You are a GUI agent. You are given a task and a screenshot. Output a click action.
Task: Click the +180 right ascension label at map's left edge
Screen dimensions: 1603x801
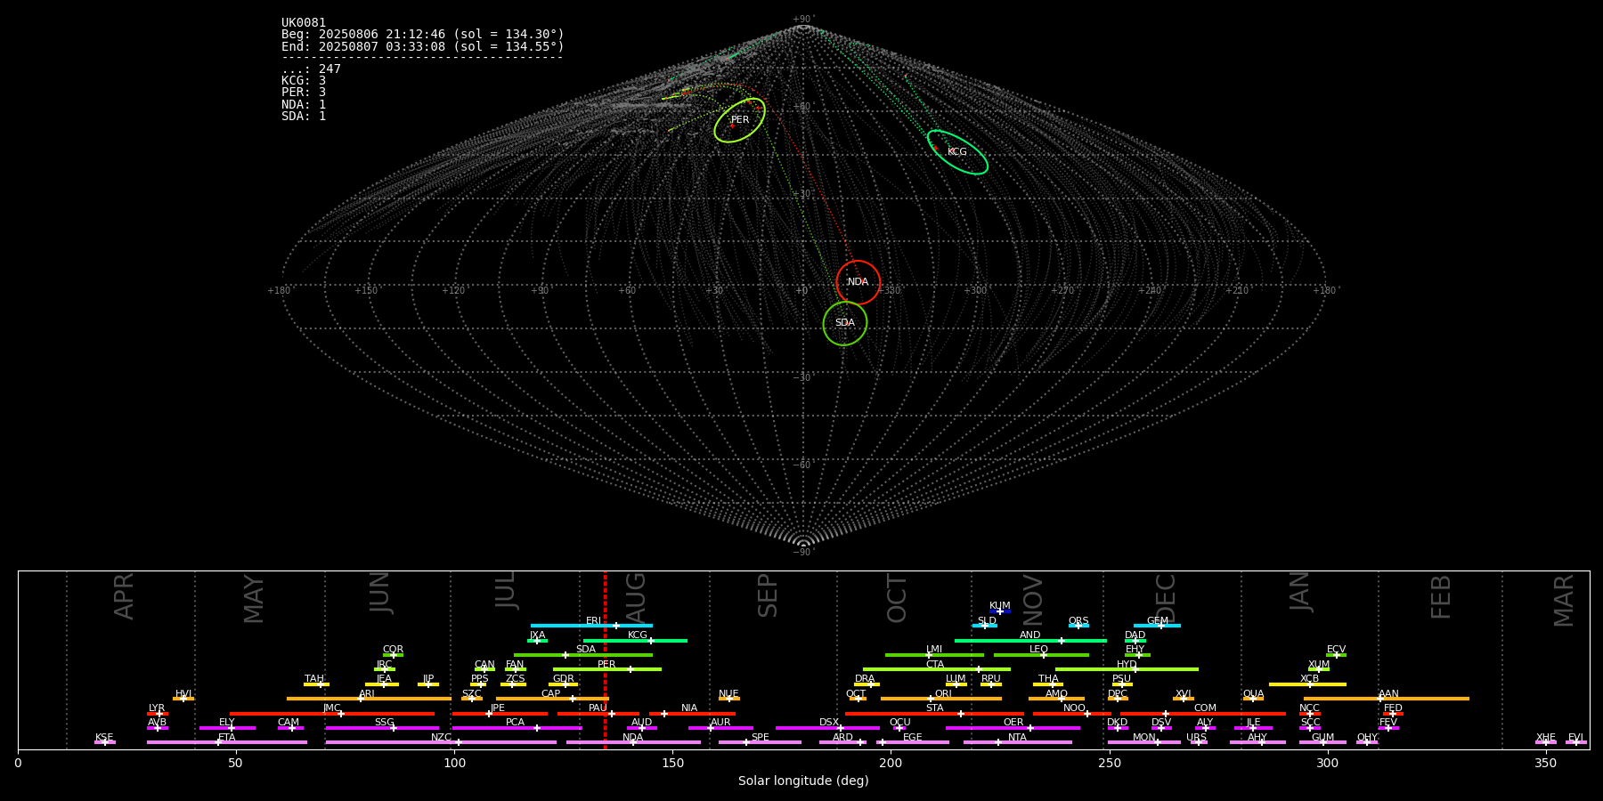pos(279,291)
